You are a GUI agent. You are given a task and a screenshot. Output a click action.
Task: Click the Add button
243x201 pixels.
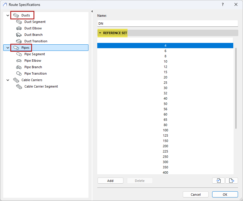pyautogui.click(x=110, y=181)
